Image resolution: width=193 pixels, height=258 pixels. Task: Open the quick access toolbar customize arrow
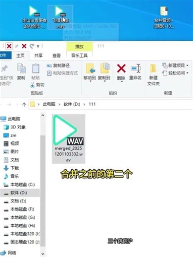38,46
